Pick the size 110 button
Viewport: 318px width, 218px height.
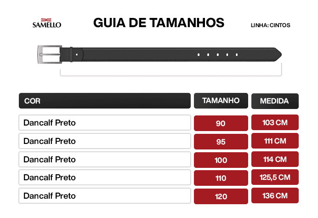(221, 178)
